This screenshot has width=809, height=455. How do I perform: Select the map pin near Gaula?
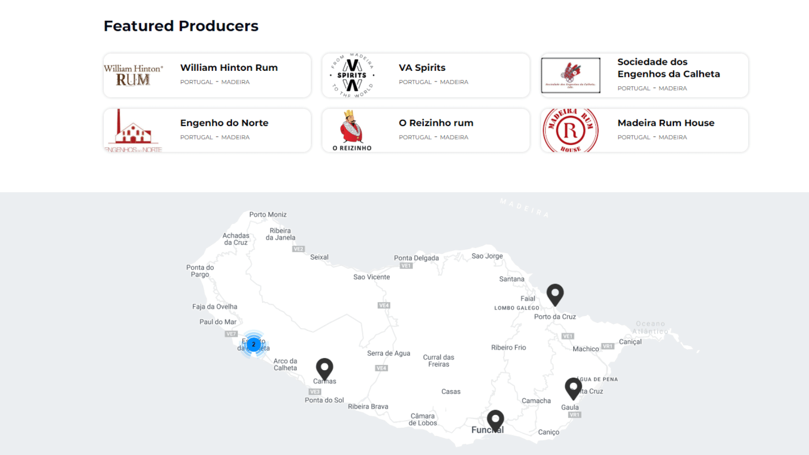point(573,388)
